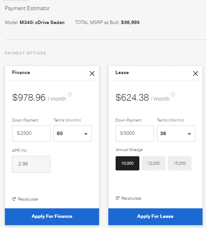Screen dimensions: 206x228
Task: Click the Annual Mileage label
Action: (129, 150)
